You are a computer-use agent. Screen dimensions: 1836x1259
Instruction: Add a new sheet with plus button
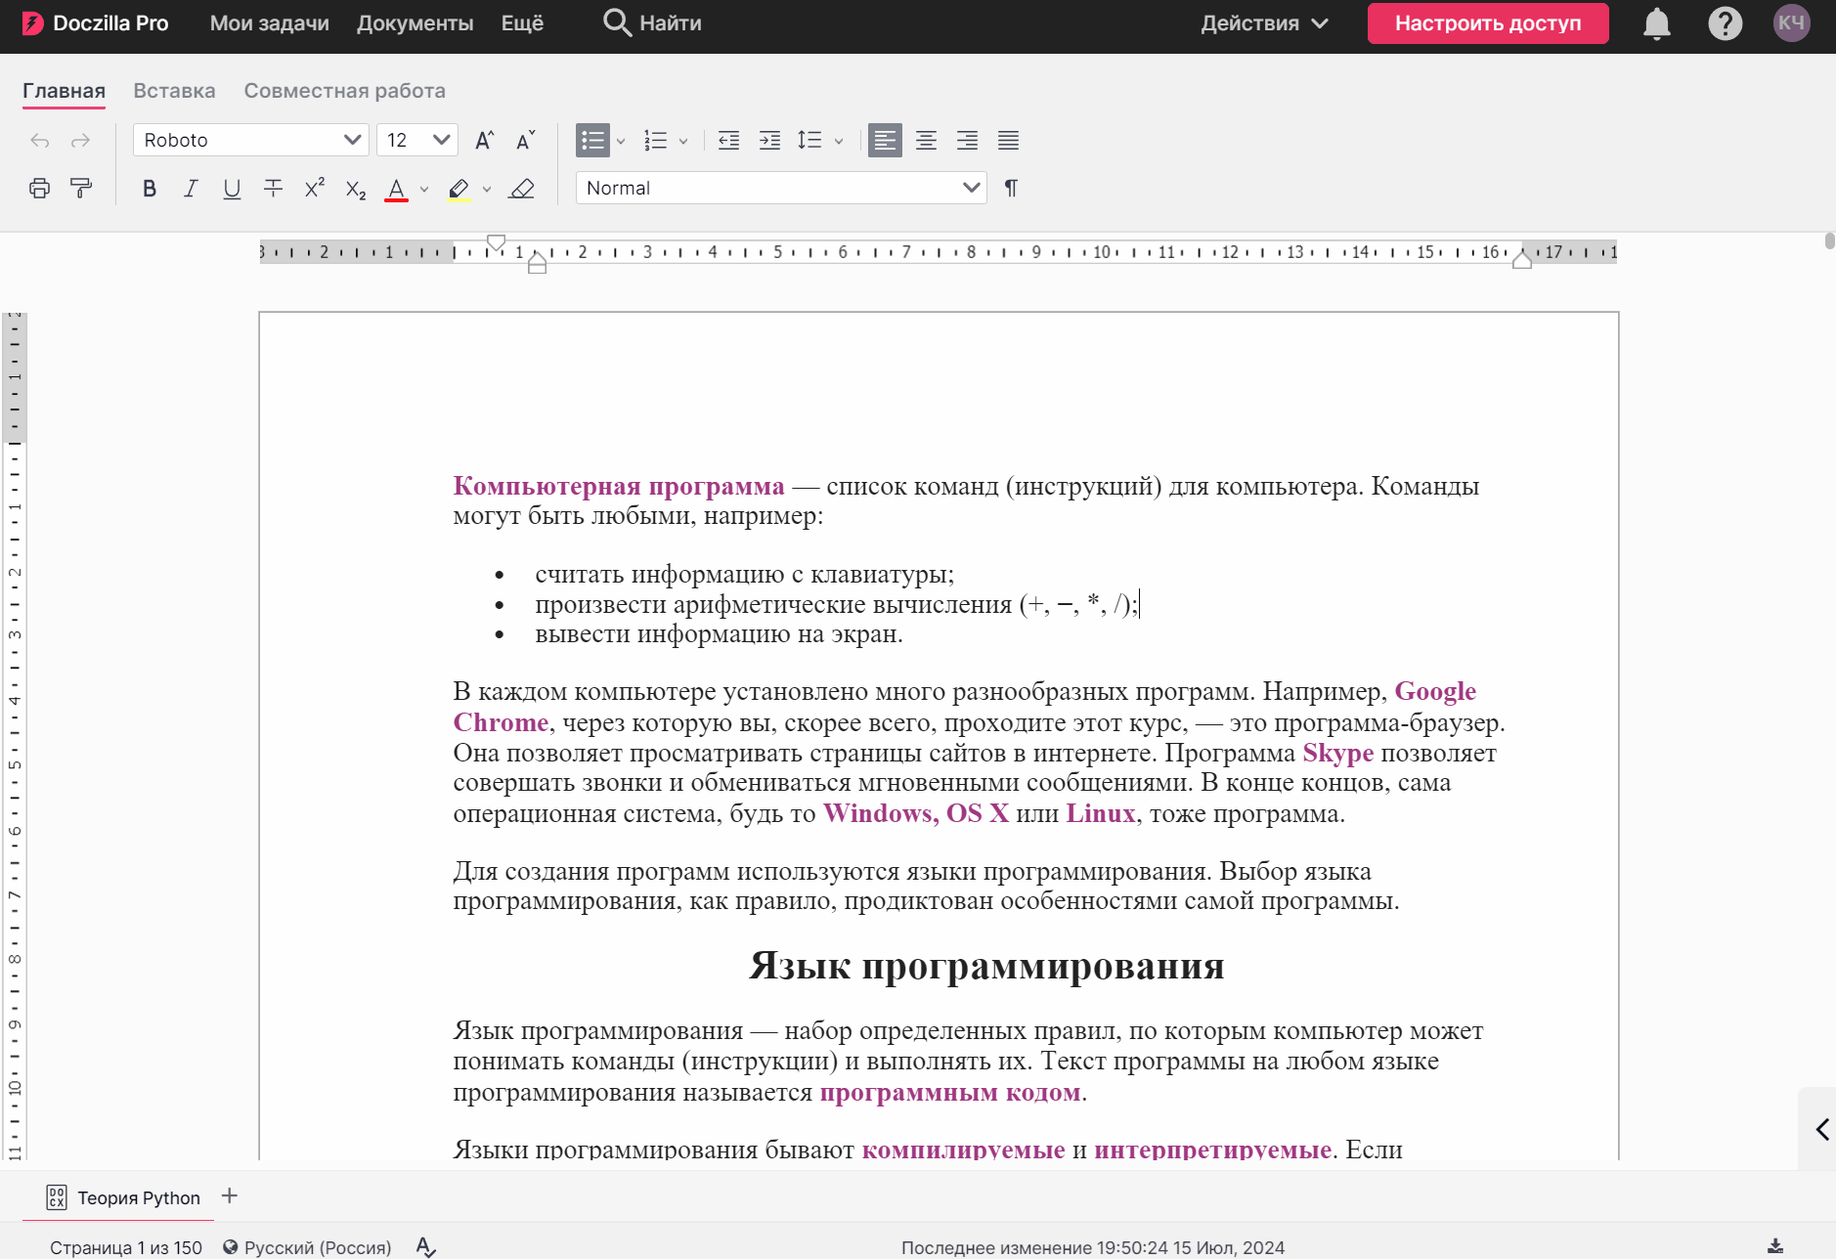(x=230, y=1196)
